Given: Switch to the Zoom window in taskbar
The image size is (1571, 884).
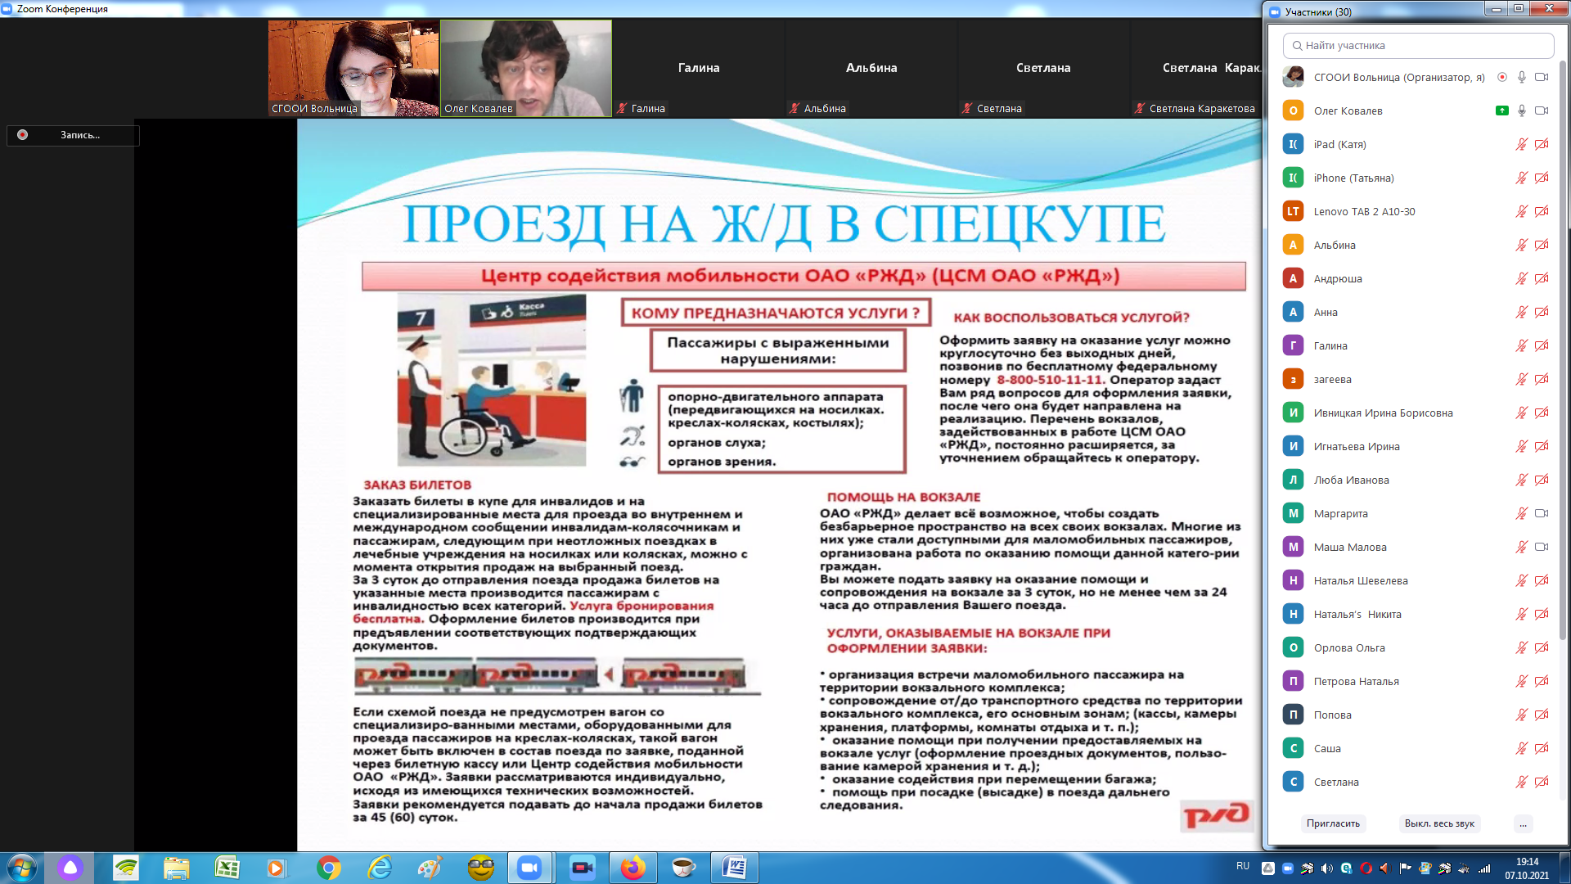Looking at the screenshot, I should [530, 868].
